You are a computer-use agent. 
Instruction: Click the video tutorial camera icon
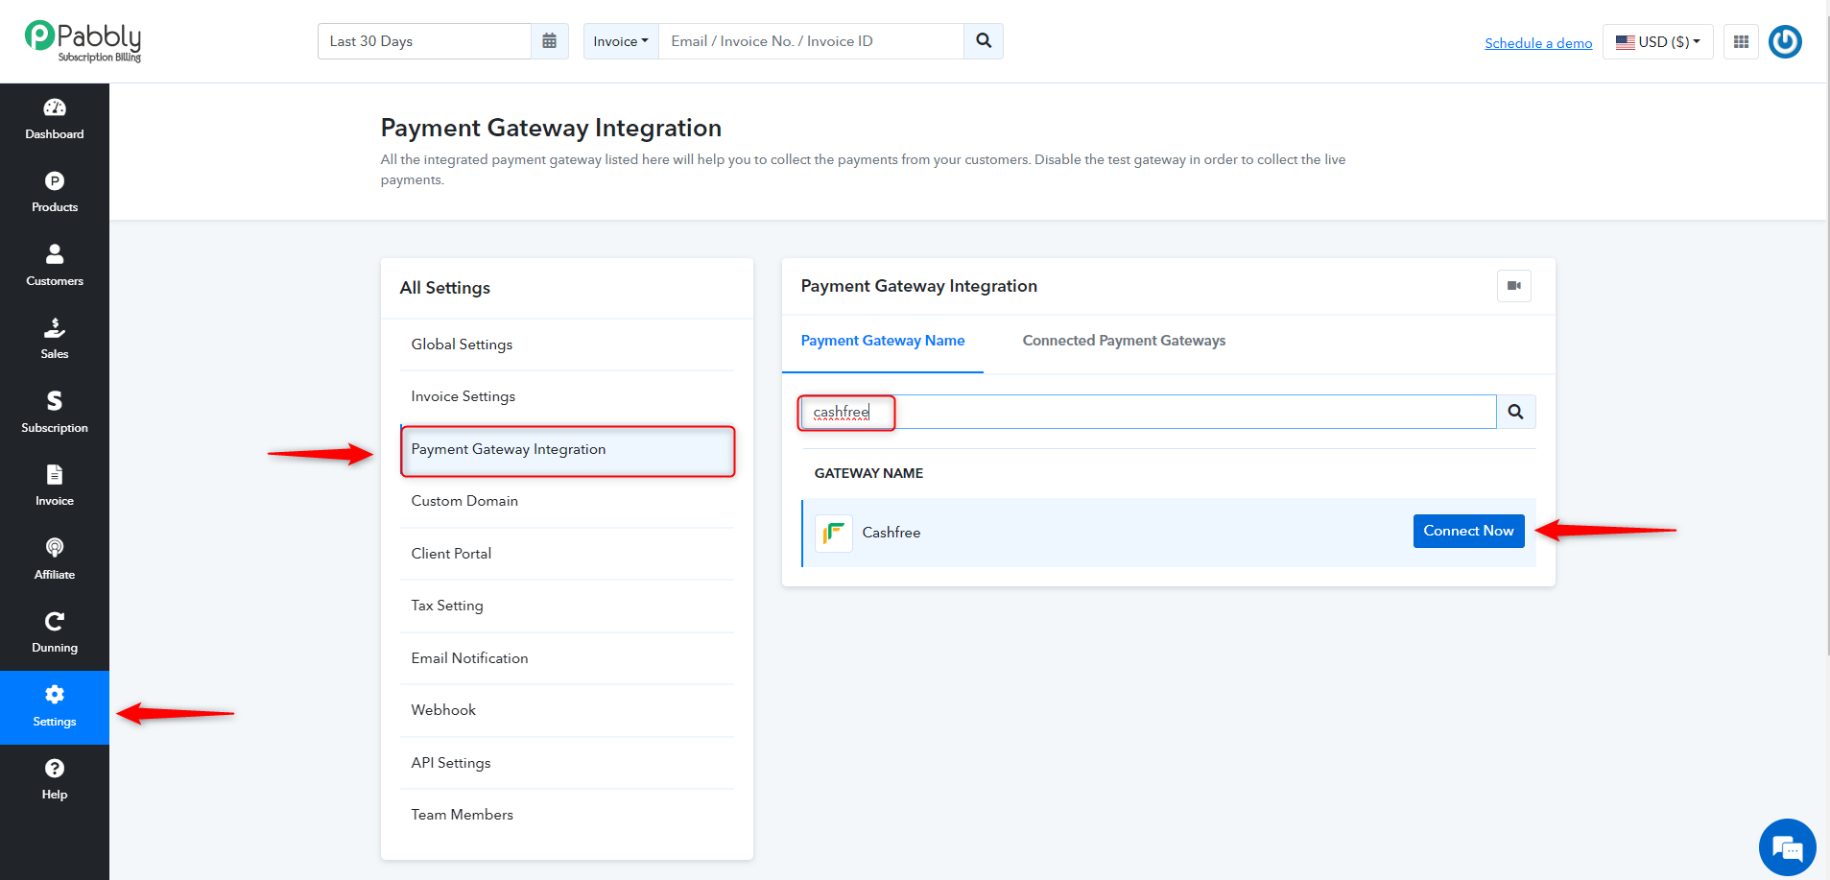1514,286
